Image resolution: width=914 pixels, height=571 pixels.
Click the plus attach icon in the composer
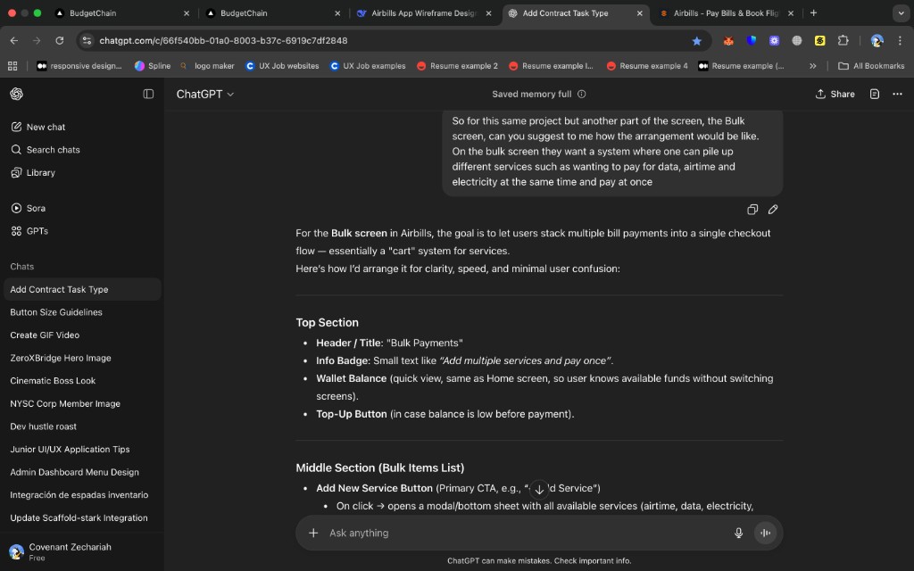[x=313, y=533]
